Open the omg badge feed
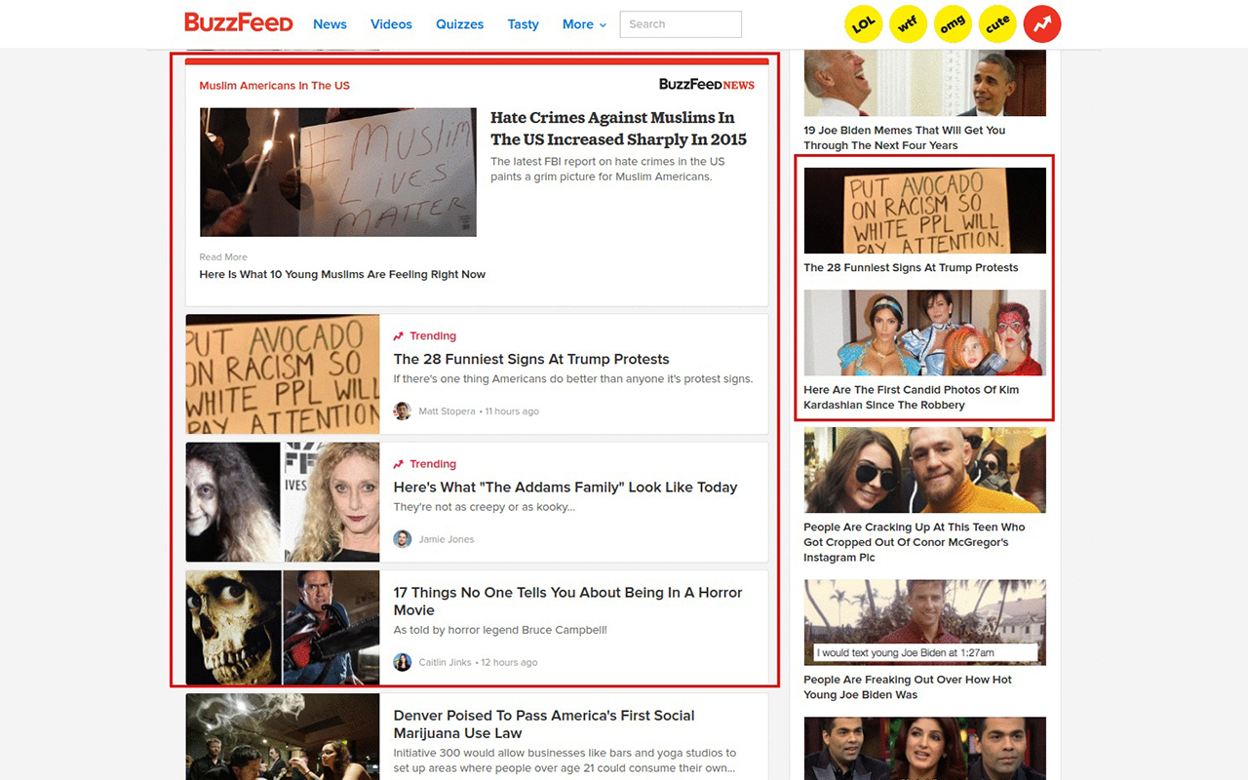This screenshot has height=780, width=1248. click(953, 24)
